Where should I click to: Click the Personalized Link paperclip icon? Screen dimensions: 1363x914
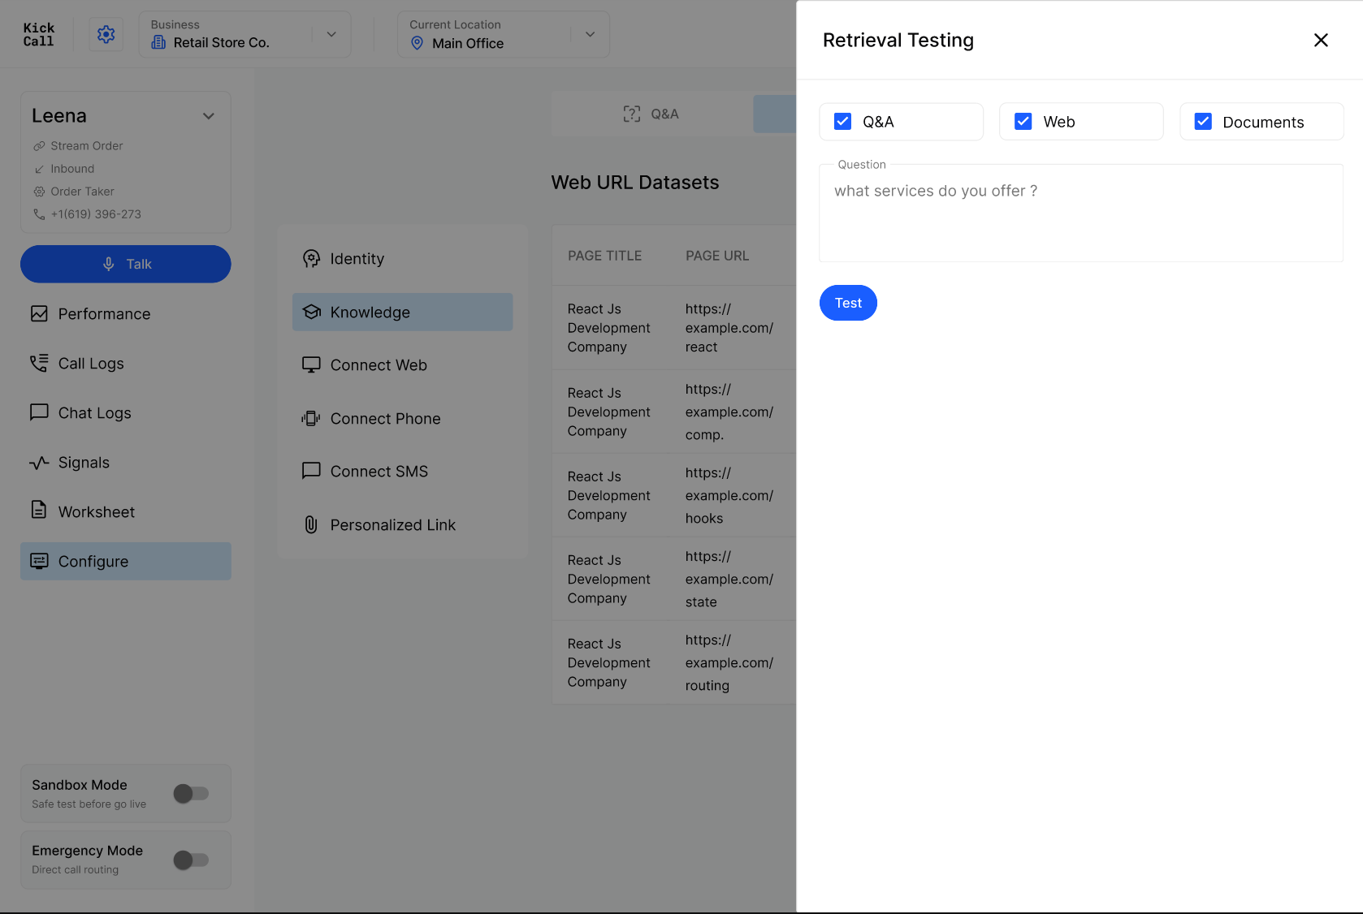click(x=311, y=524)
